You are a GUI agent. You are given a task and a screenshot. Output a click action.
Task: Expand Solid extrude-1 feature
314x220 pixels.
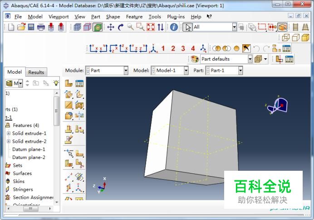(x=9, y=133)
